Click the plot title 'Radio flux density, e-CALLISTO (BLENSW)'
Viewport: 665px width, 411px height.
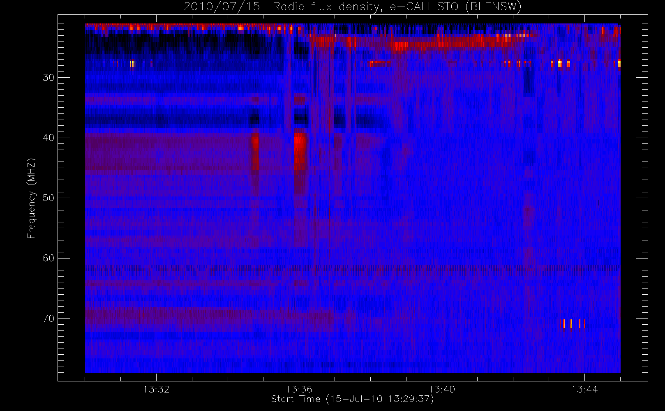tap(397, 7)
